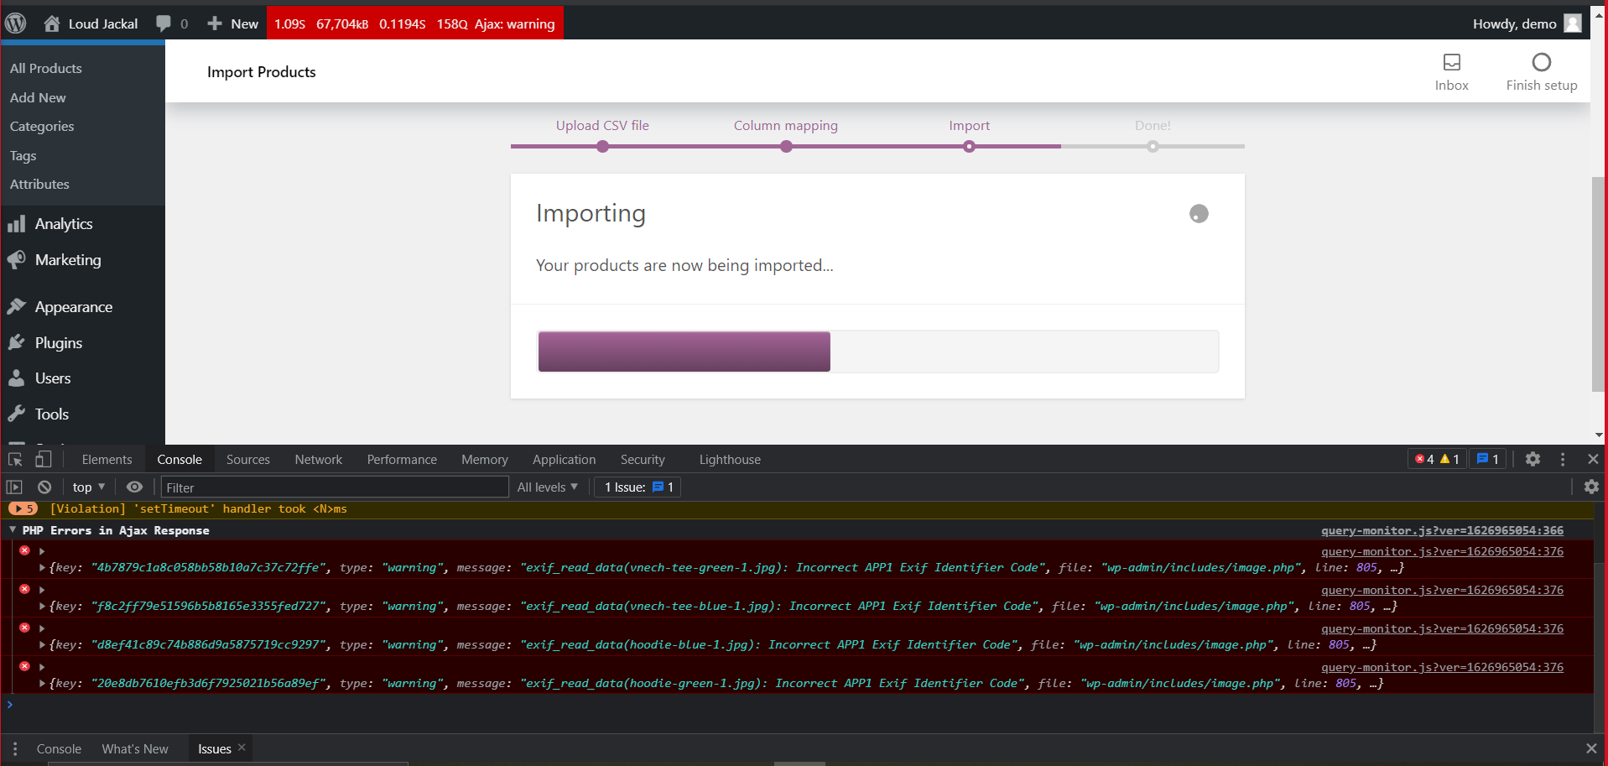Open the "All levels" log filter dropdown
This screenshot has width=1608, height=766.
point(546,487)
